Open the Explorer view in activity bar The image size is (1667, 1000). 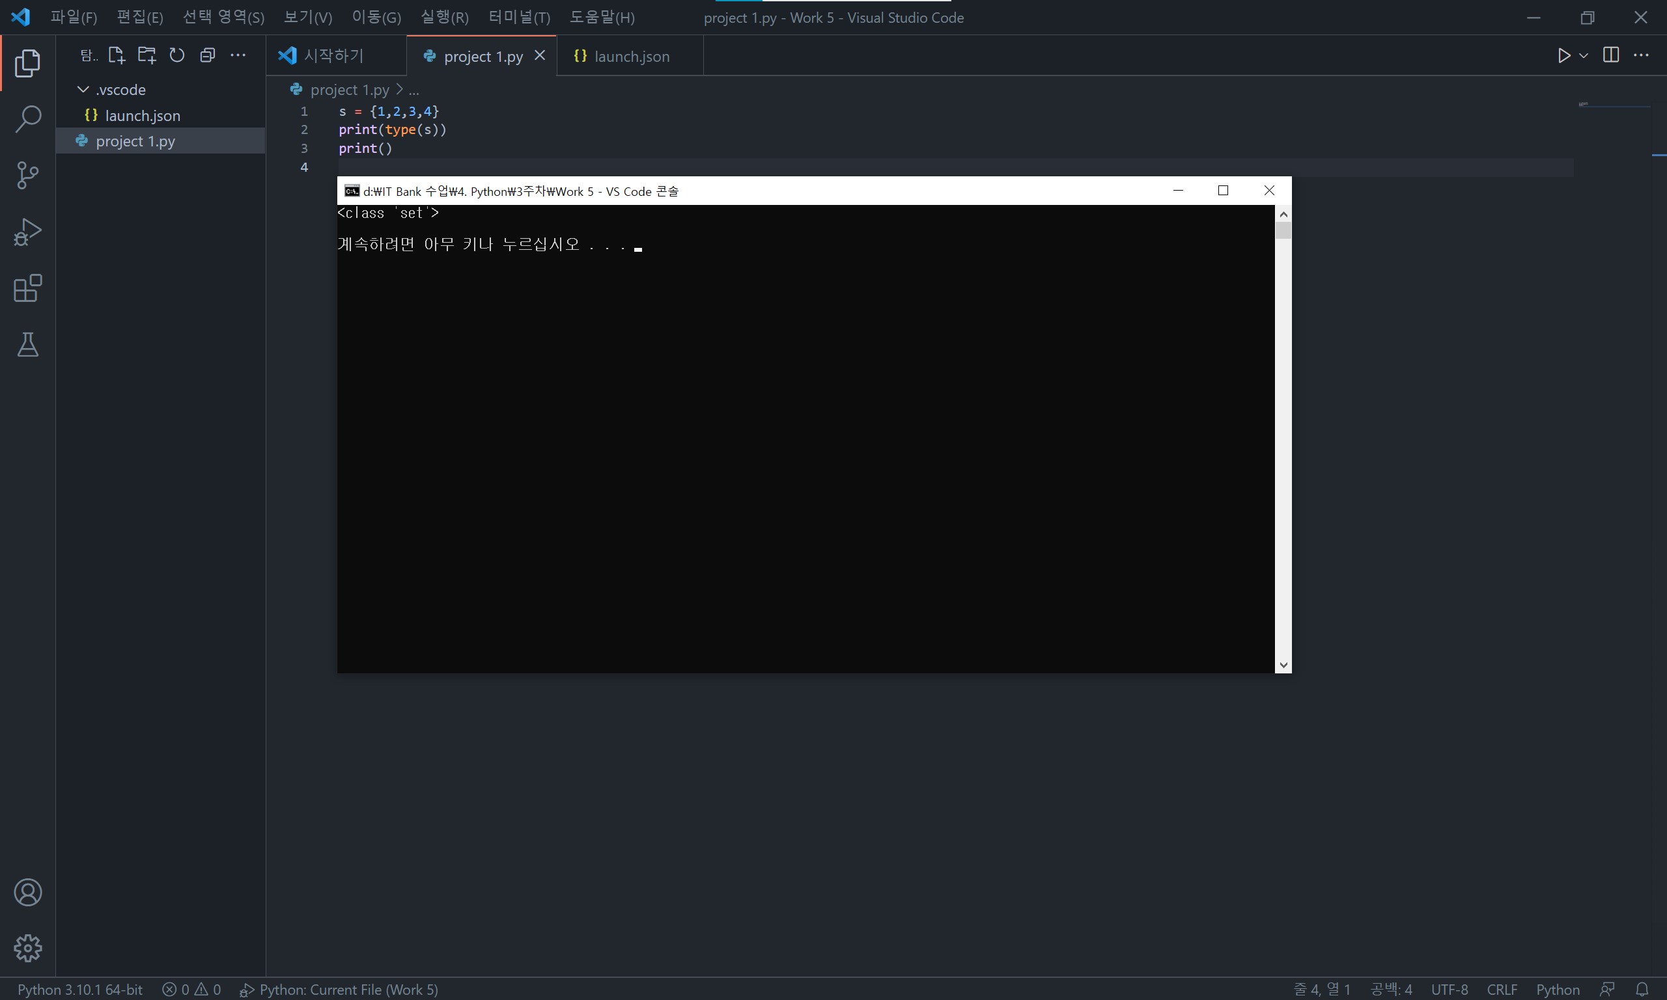pos(27,62)
